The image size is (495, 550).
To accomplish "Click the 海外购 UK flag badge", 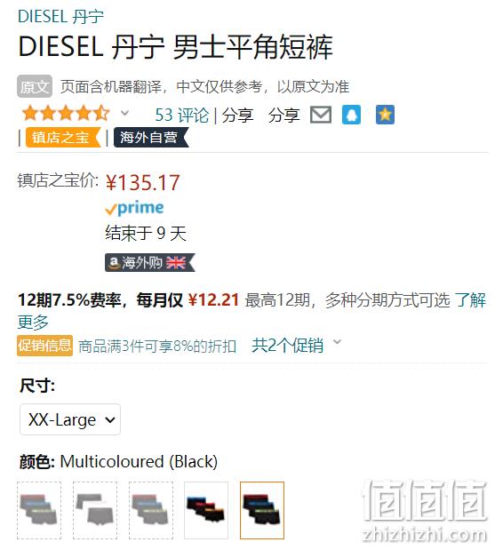I will pos(150,262).
